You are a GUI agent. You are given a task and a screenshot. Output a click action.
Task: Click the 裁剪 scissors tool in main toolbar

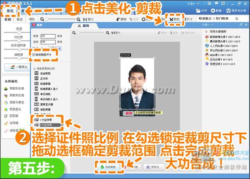point(175,19)
